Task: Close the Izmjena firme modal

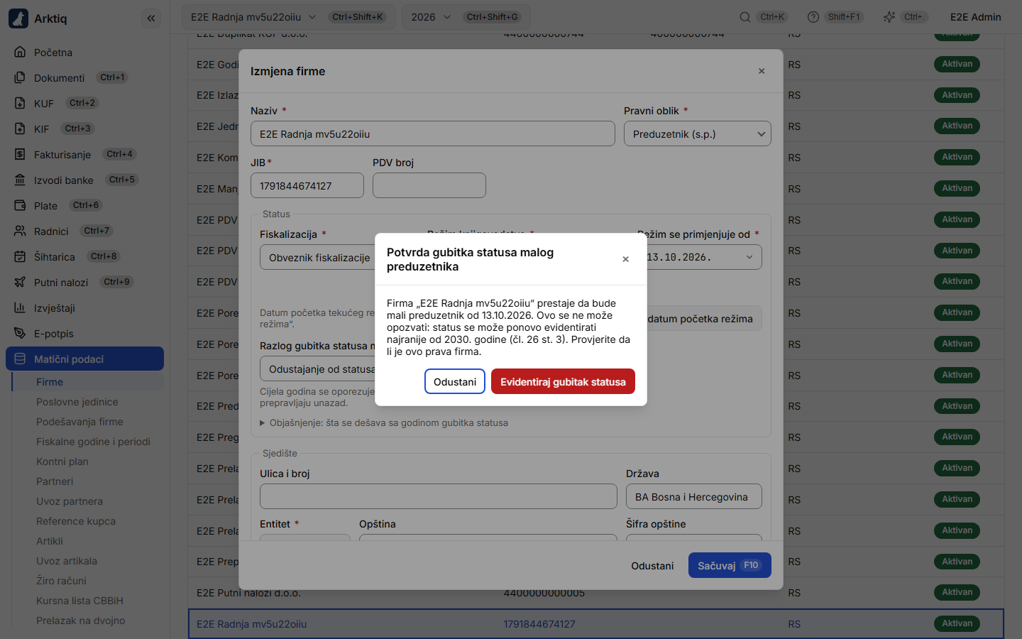Action: click(762, 71)
